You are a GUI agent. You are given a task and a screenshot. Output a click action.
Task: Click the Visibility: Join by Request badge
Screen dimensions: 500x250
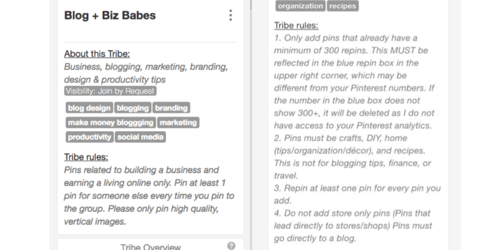[x=110, y=91]
